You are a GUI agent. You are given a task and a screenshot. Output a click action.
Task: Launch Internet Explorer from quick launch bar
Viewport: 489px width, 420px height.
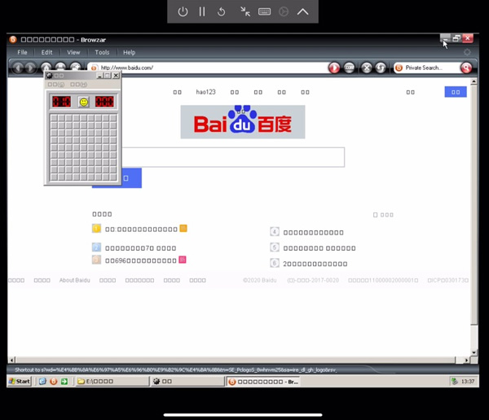tap(42, 382)
